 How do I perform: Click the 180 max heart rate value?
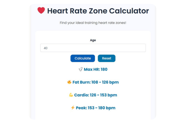[x=104, y=69]
